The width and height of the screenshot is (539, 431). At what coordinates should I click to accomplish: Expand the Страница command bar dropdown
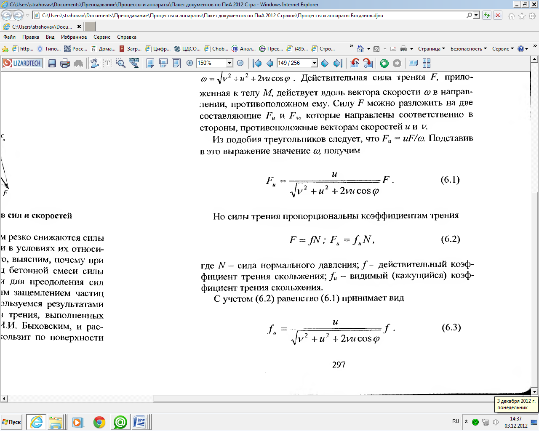click(x=432, y=49)
